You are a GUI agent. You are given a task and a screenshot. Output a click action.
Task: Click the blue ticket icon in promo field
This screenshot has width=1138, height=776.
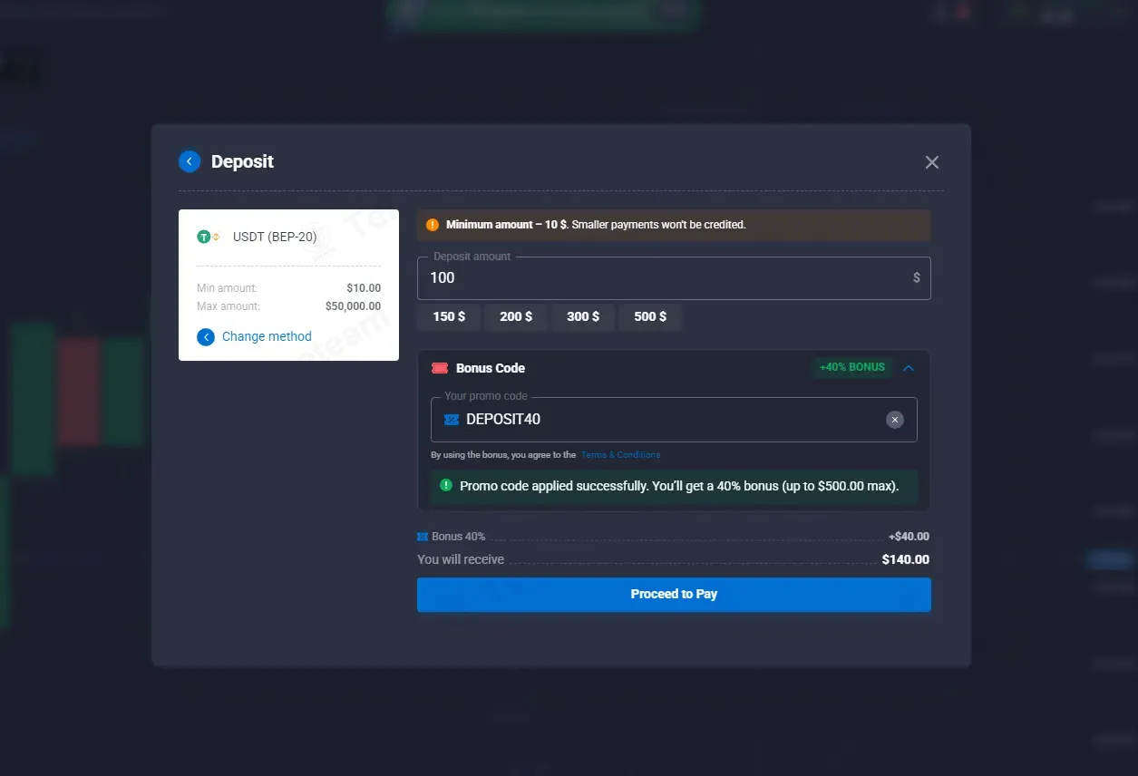tap(452, 420)
